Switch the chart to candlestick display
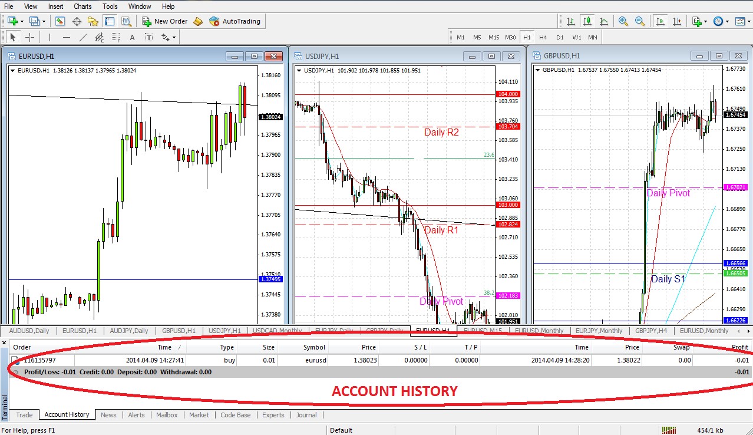The height and width of the screenshot is (435, 753). (x=587, y=21)
